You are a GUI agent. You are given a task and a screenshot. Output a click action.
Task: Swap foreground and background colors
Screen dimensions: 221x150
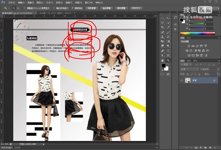(x=168, y=64)
